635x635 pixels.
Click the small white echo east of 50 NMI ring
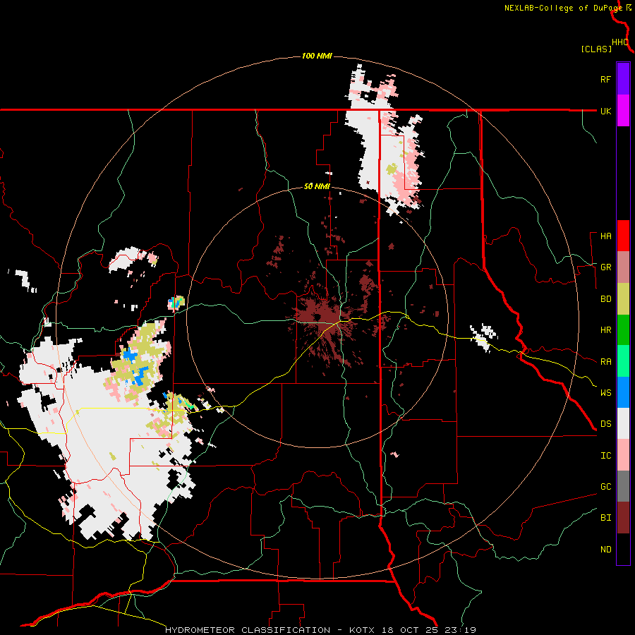(484, 337)
